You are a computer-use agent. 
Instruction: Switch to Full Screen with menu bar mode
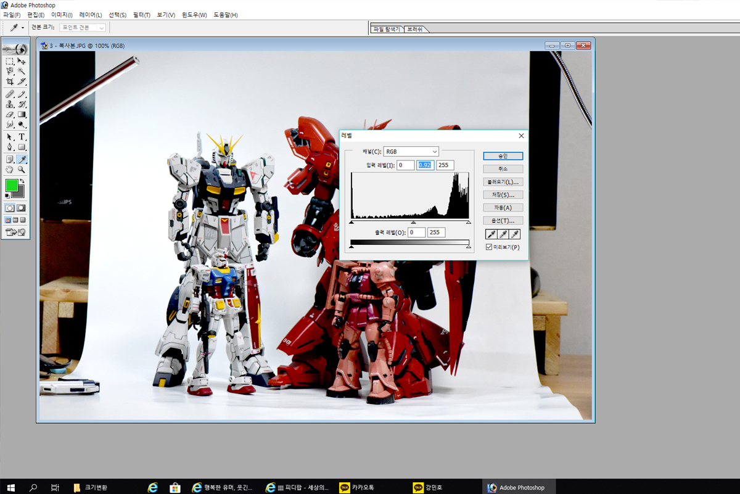(15, 220)
